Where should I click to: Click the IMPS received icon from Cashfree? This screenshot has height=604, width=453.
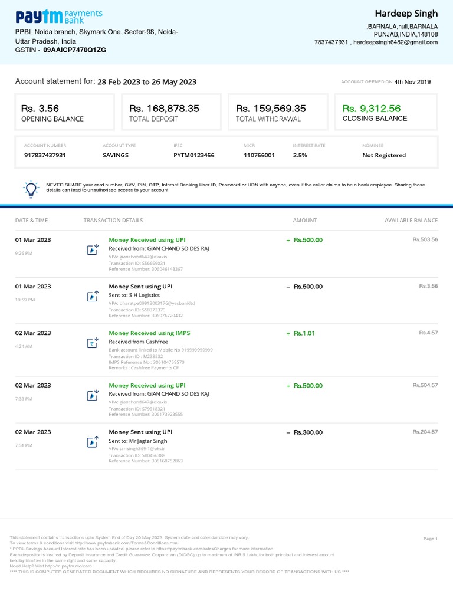tap(93, 343)
